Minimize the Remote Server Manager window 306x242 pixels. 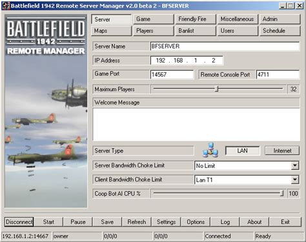pyautogui.click(x=283, y=6)
